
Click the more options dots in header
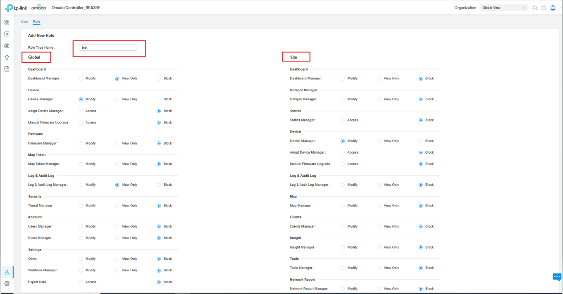(560, 8)
